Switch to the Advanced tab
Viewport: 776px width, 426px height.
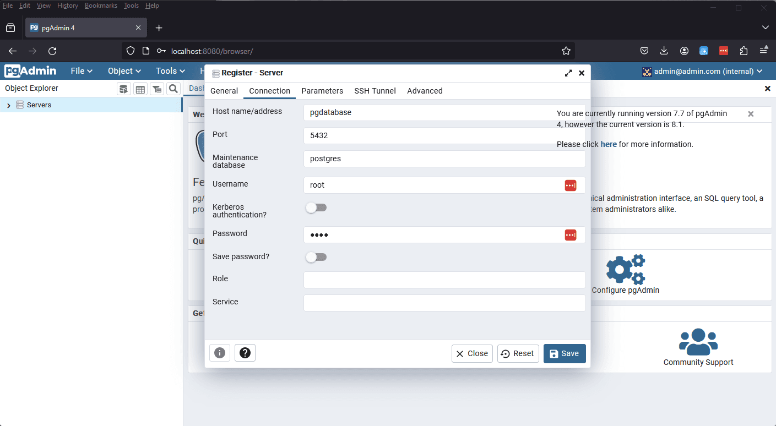pyautogui.click(x=425, y=91)
